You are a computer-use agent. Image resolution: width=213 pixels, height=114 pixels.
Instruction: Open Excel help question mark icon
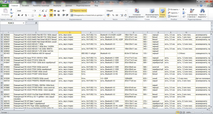[x=201, y=6]
